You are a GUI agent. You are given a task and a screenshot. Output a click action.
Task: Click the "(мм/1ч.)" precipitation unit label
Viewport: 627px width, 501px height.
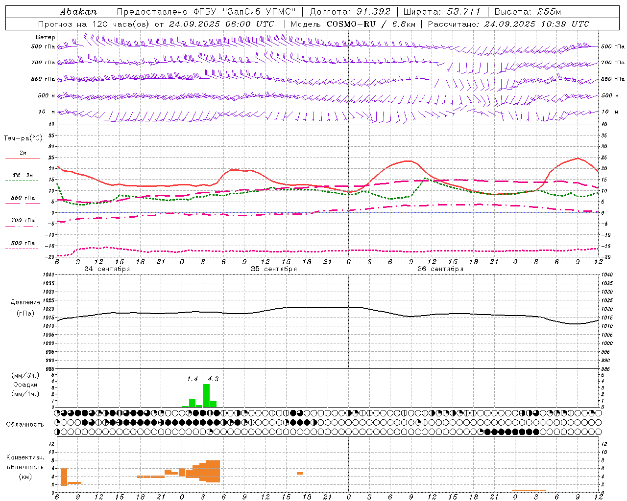coord(25,394)
